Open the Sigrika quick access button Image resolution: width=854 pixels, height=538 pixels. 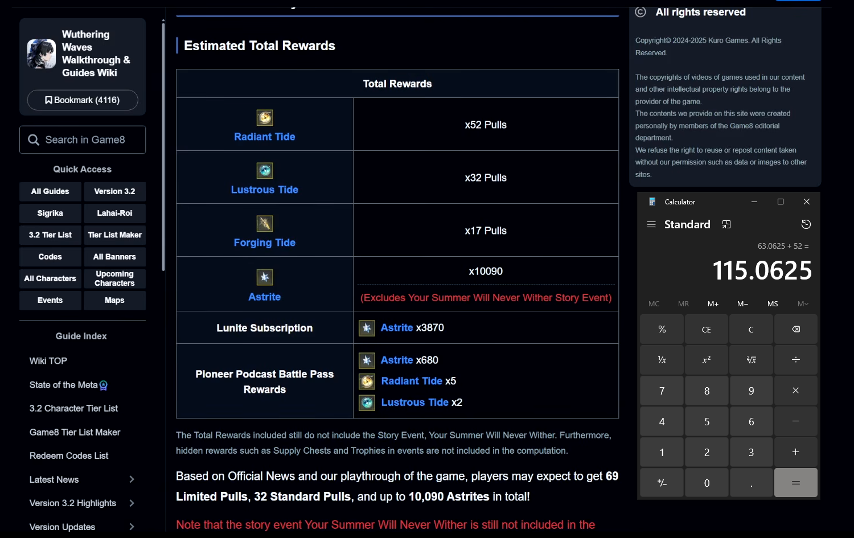pos(50,213)
